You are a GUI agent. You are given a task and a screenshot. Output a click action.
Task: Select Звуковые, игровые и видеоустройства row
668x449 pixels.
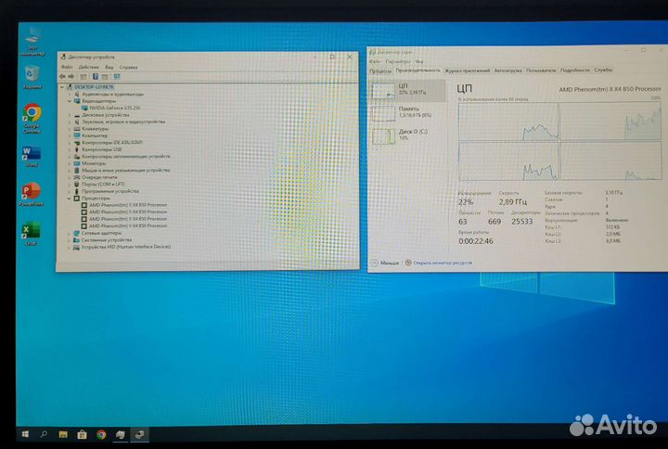point(120,122)
